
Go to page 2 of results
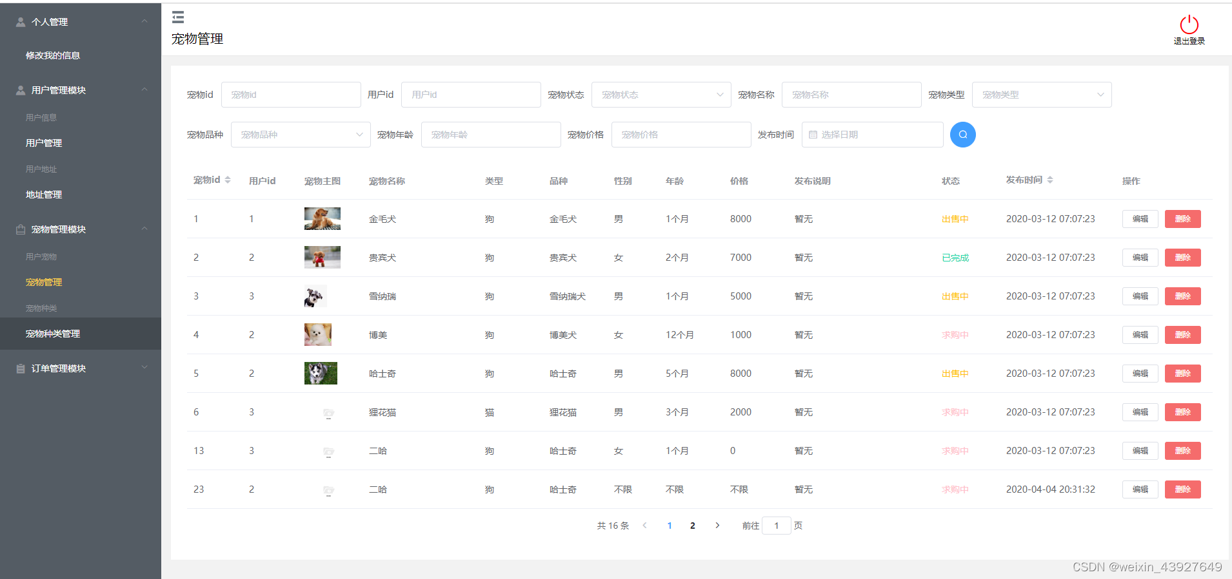693,526
